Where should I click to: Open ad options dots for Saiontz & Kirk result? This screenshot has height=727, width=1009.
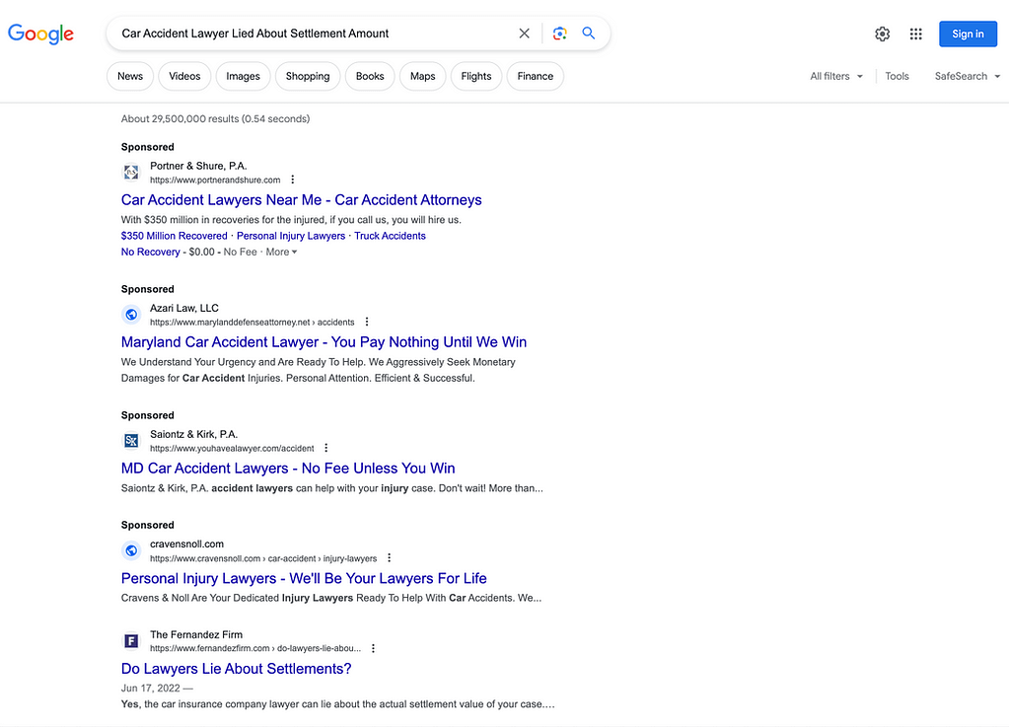point(325,447)
